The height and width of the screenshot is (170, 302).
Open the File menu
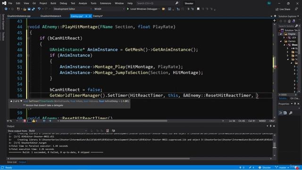[10, 3]
